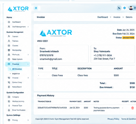Open the Terms & Conditions footer link
The width and height of the screenshot is (136, 124).
(129, 119)
